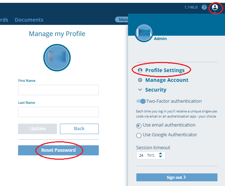Select Use email authentication

[139, 125]
